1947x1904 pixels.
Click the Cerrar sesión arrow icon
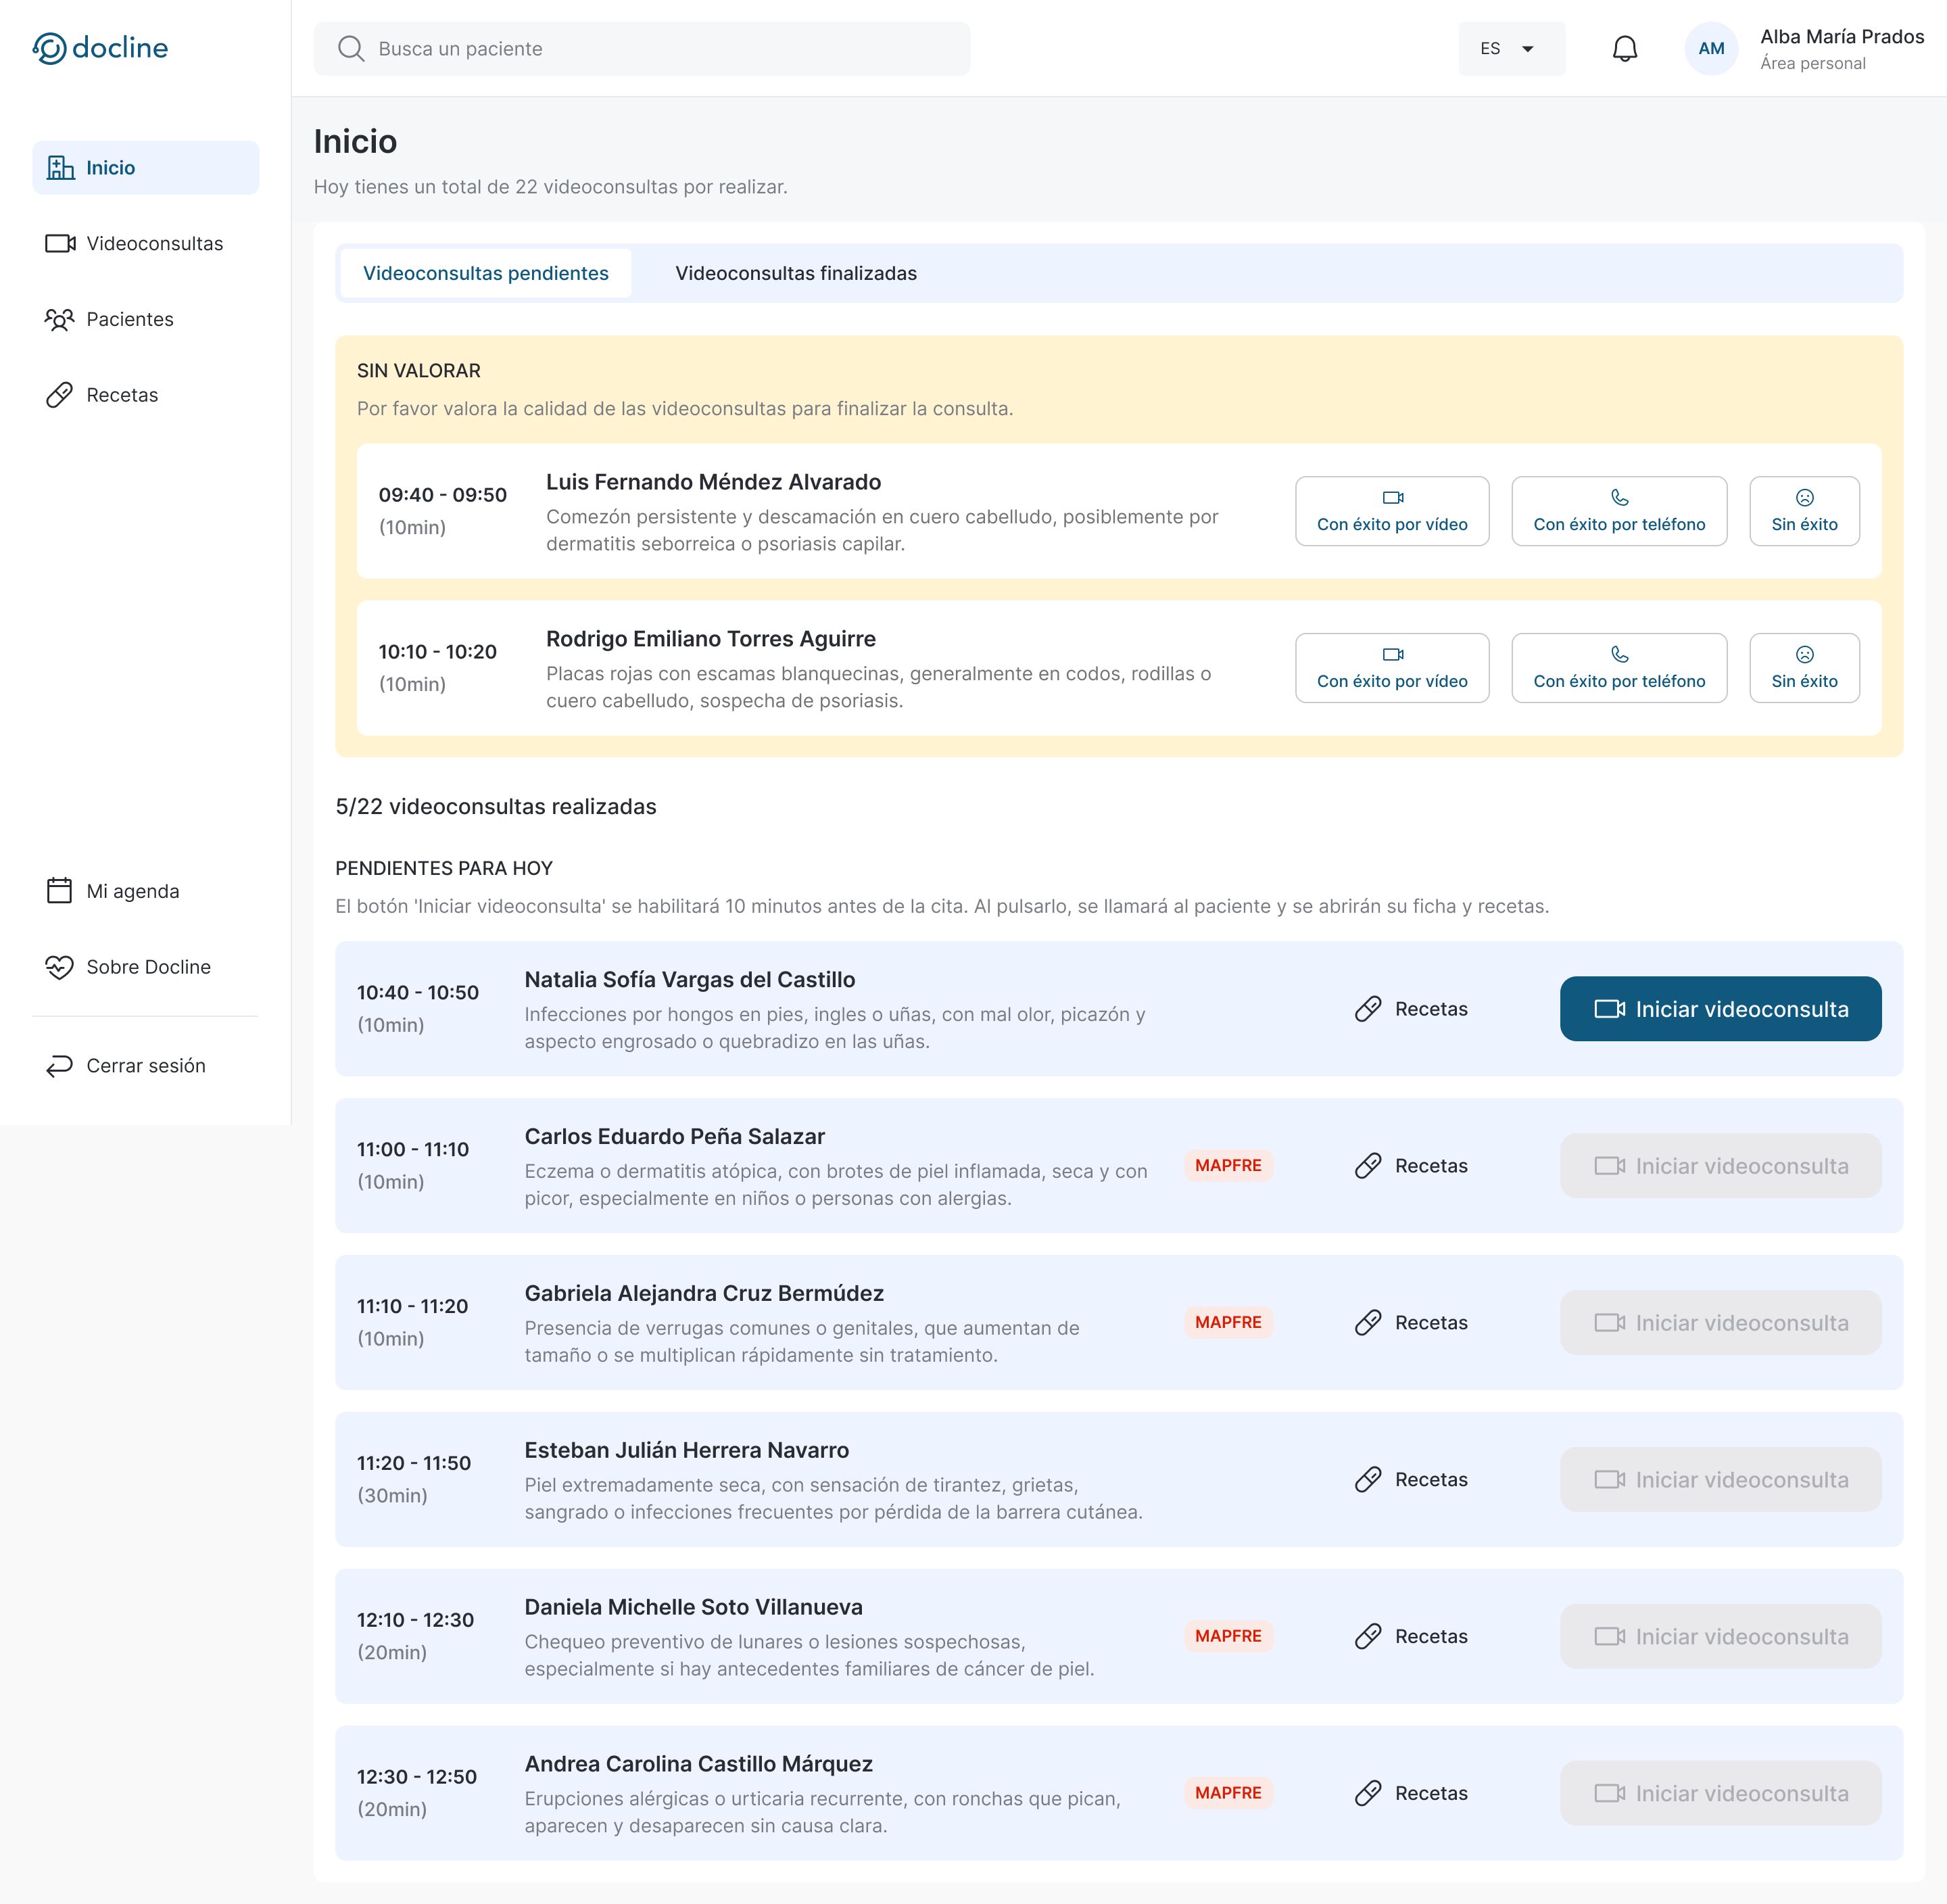[60, 1065]
